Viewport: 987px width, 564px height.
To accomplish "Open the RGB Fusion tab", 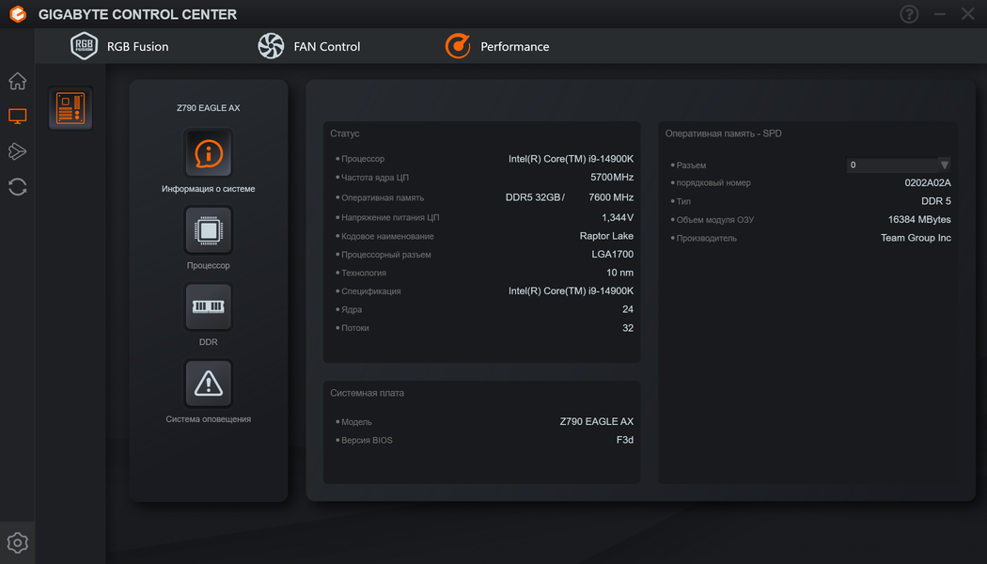I will (x=119, y=46).
